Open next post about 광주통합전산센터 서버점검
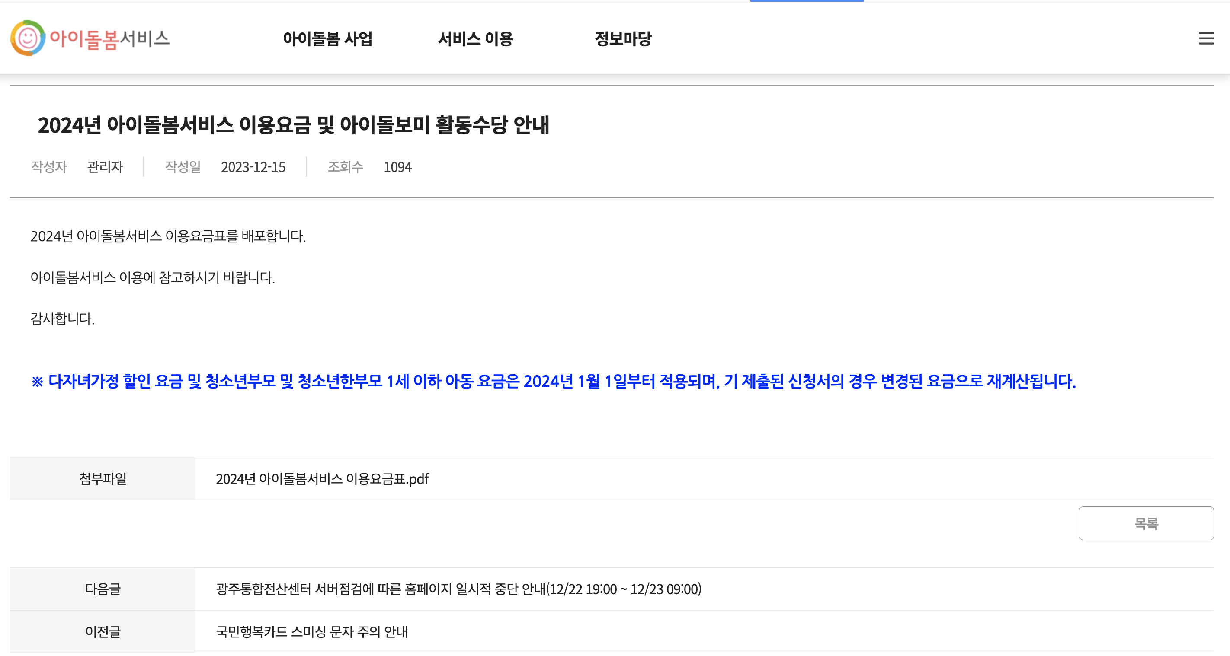1230x656 pixels. 458,589
